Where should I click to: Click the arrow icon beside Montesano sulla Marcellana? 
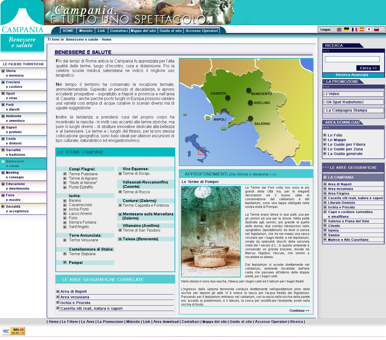120,214
